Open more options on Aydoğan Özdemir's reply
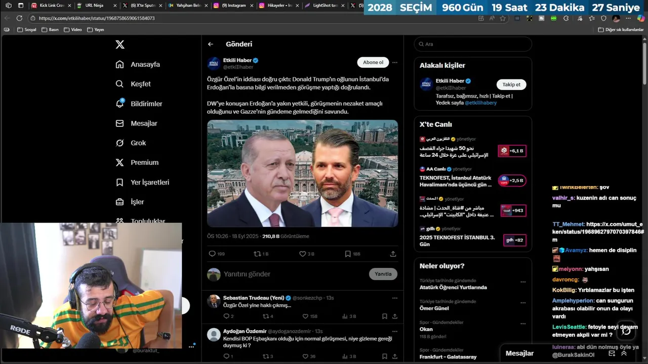648x364 pixels. (395, 331)
